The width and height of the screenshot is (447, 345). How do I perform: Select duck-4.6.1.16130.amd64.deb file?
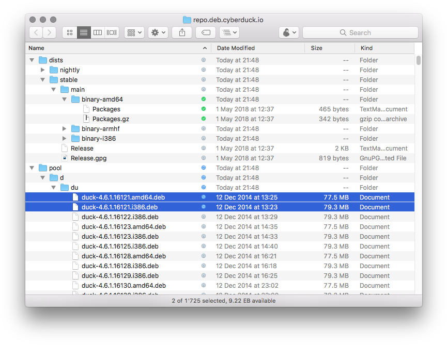tap(220, 286)
